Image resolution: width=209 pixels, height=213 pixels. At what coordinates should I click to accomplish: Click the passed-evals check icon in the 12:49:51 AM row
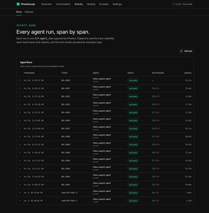(x=153, y=88)
